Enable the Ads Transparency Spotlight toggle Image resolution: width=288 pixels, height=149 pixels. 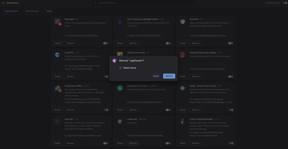tap(168, 43)
